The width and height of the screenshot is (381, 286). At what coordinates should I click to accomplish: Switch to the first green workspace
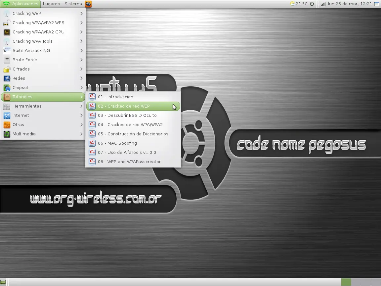click(346, 282)
